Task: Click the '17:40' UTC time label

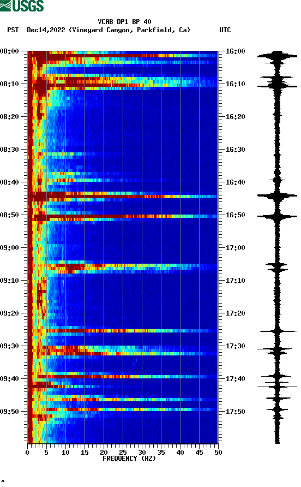Action: [235, 379]
